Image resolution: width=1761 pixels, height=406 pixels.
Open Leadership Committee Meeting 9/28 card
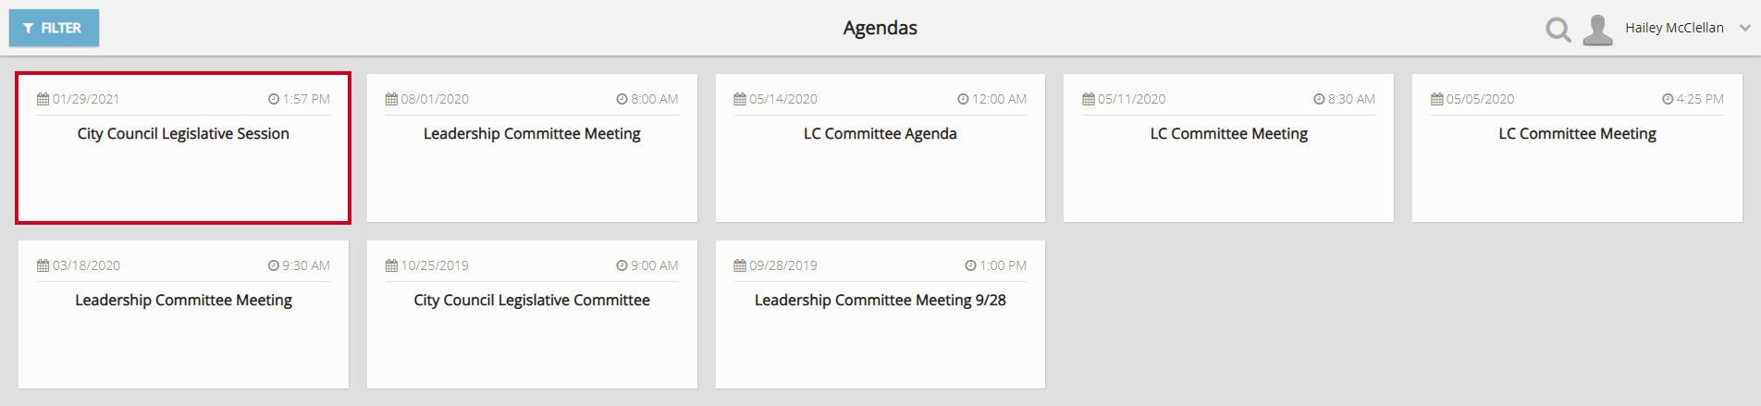[x=880, y=314]
